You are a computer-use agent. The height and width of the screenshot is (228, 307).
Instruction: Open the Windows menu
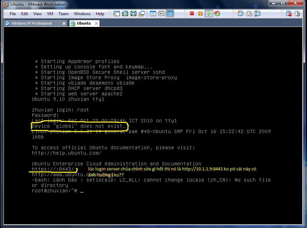(x=82, y=14)
